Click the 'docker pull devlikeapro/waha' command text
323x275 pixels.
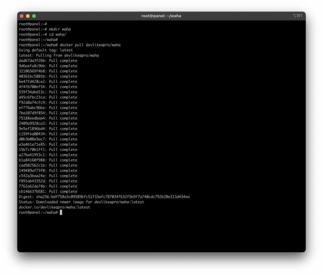click(90, 45)
